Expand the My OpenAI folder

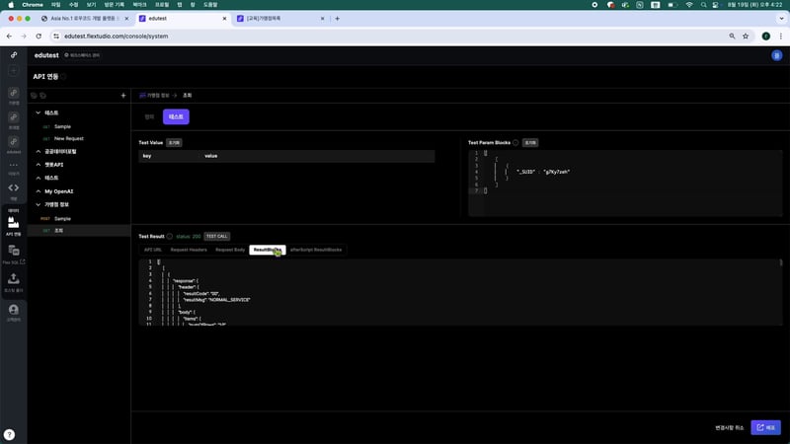[x=38, y=190]
